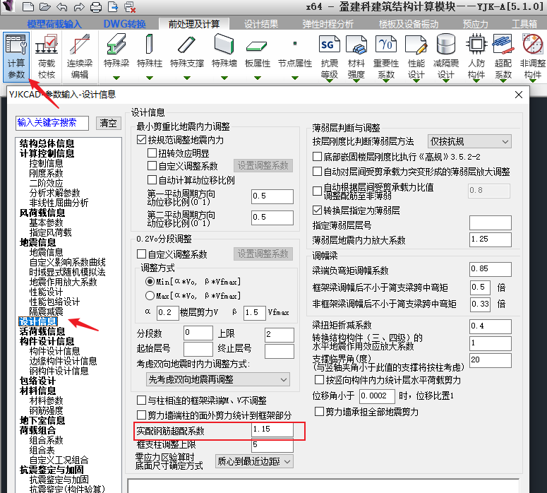
Task: Select 地震作用放大系数 in the tree
Action: point(63,282)
